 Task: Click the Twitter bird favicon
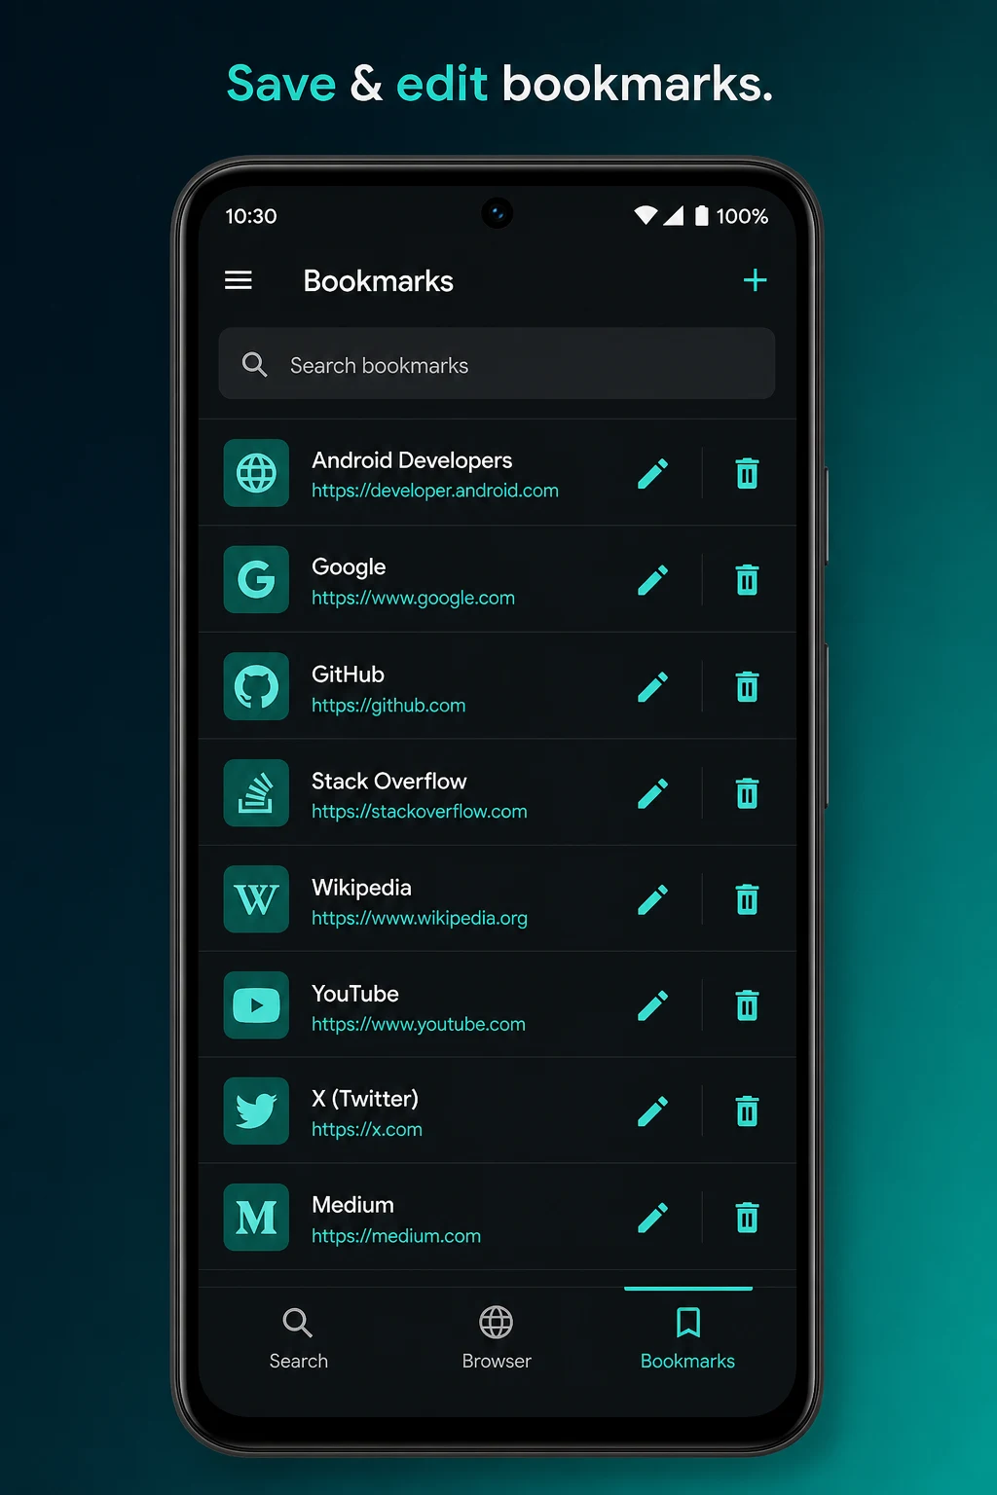click(256, 1112)
